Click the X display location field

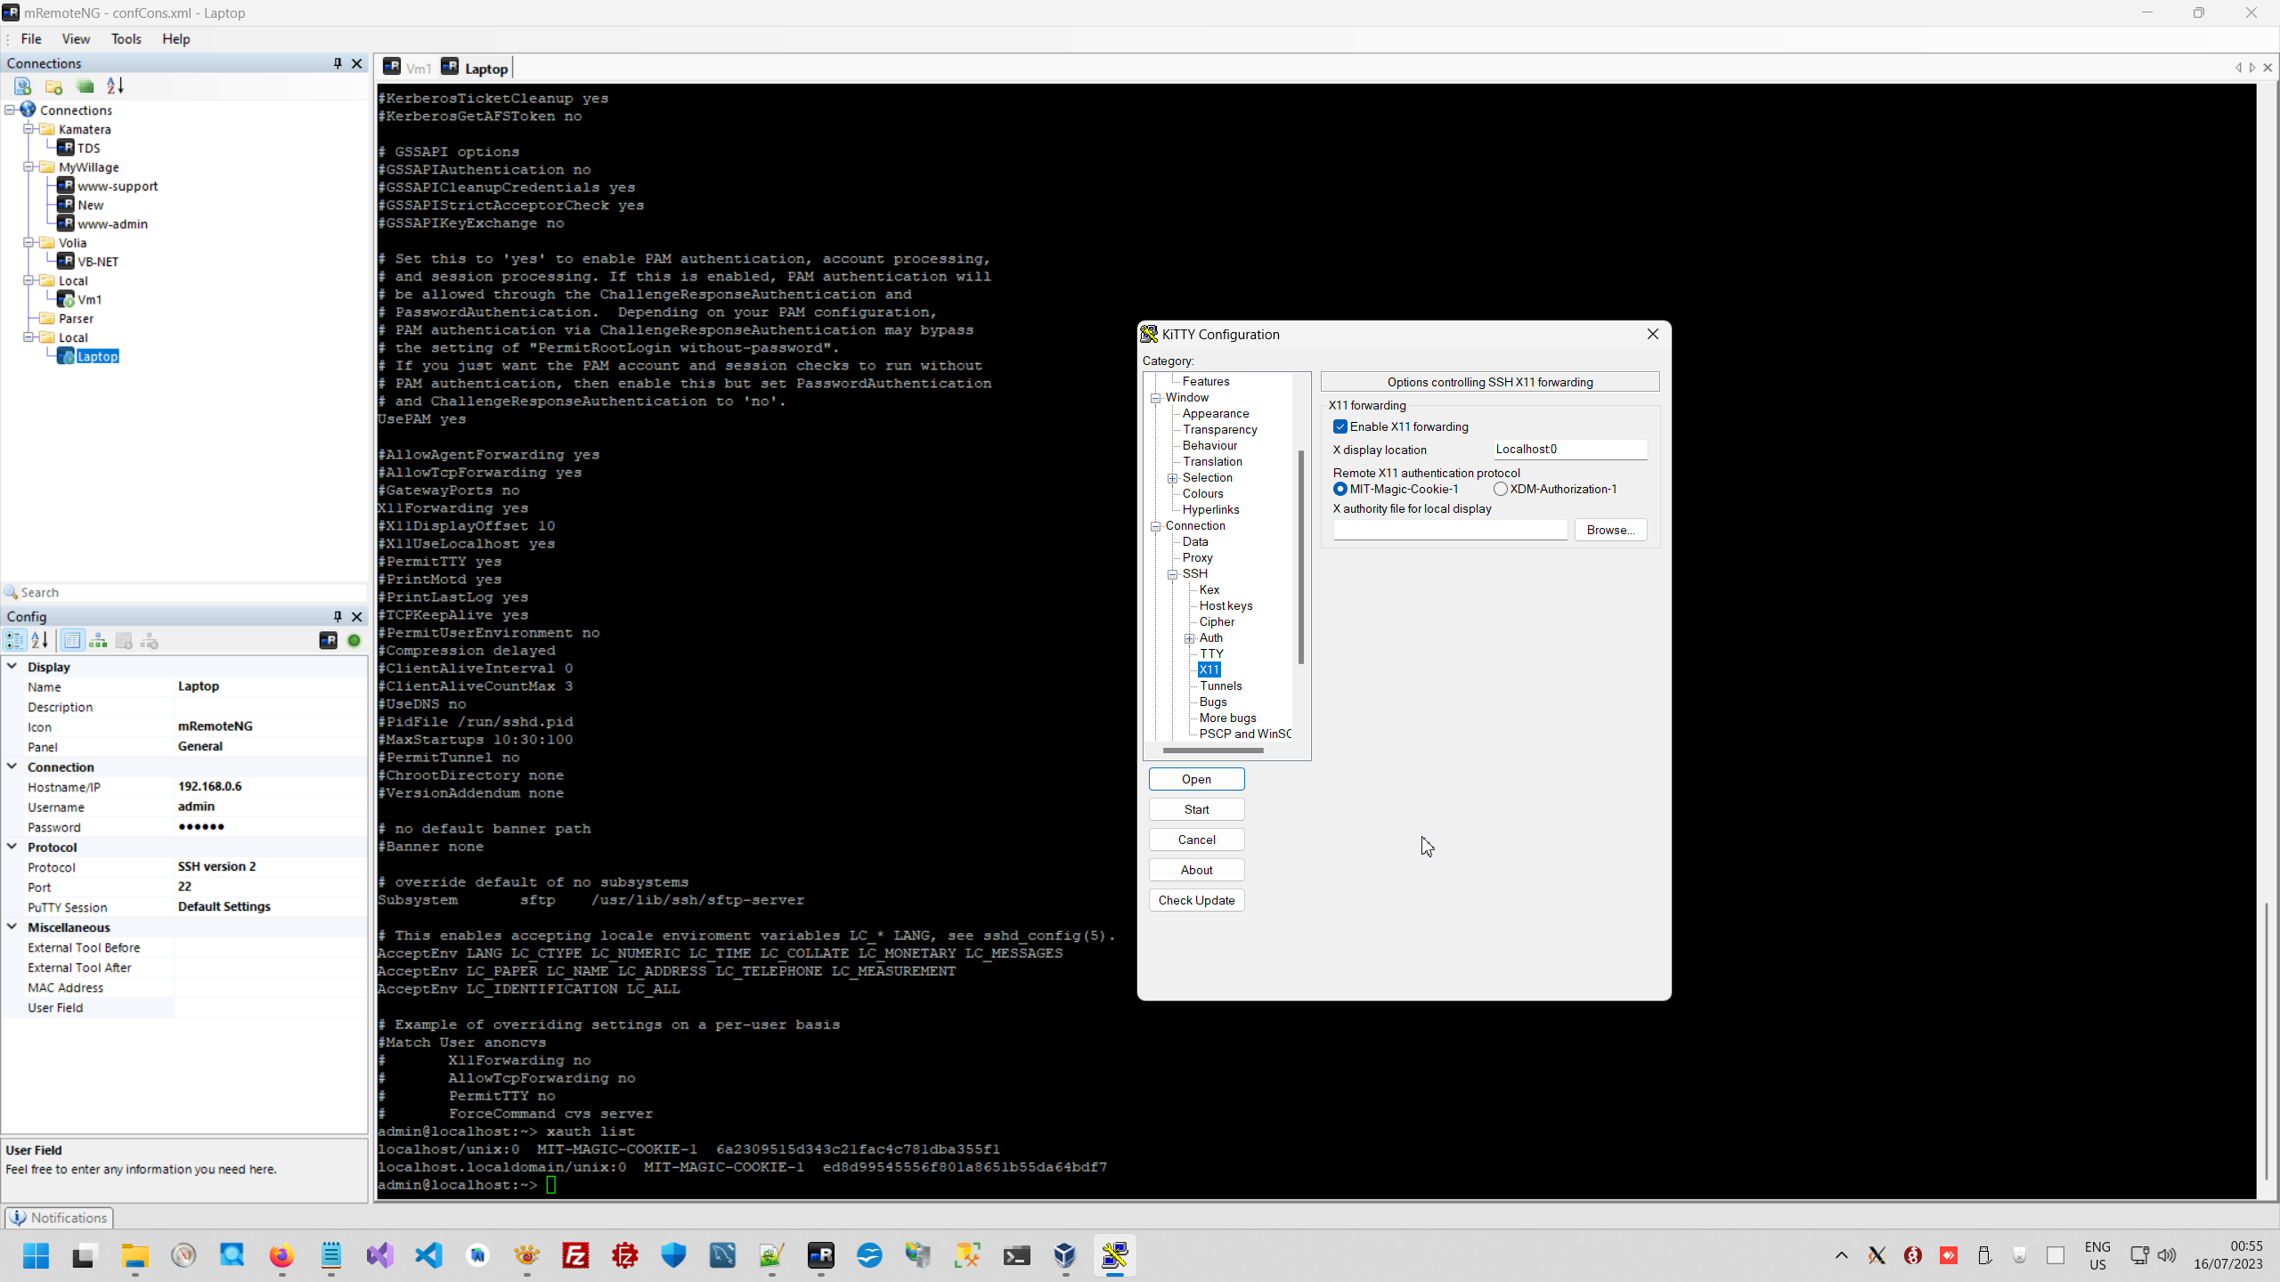tap(1569, 450)
